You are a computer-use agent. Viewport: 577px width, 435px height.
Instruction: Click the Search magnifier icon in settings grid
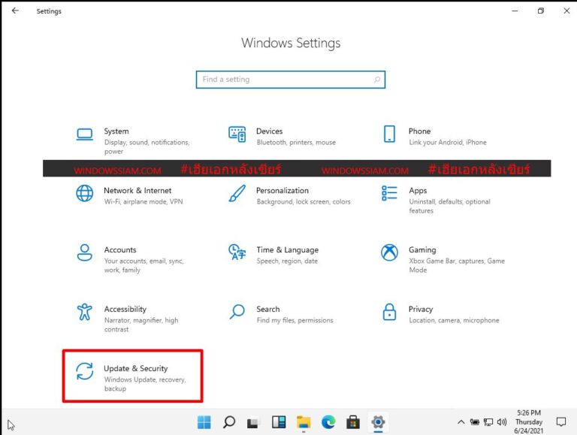[x=237, y=312]
